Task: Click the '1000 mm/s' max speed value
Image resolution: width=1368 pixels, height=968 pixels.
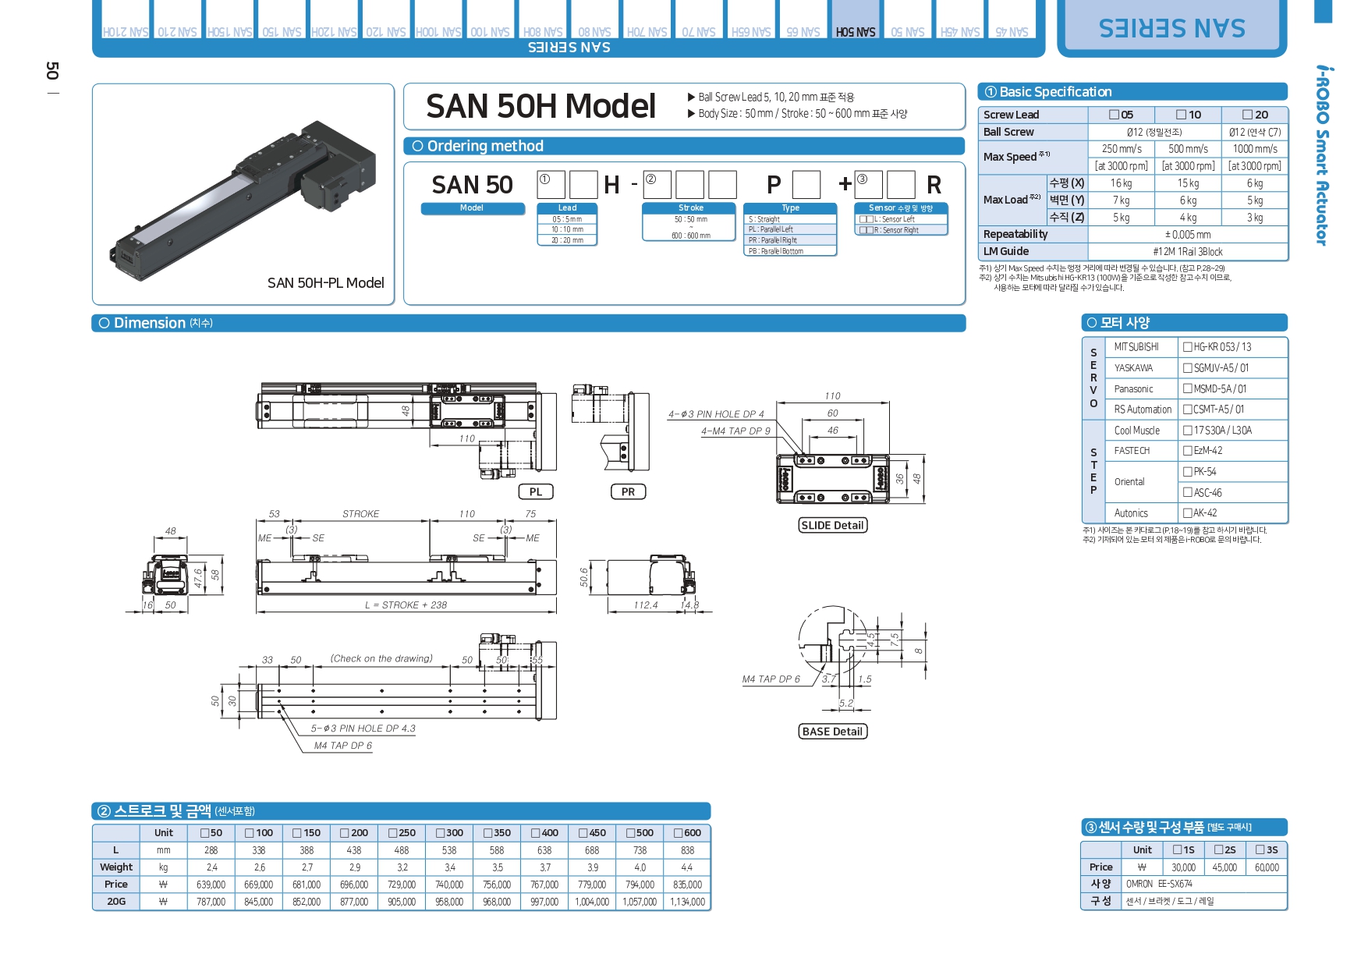Action: coord(1255,149)
